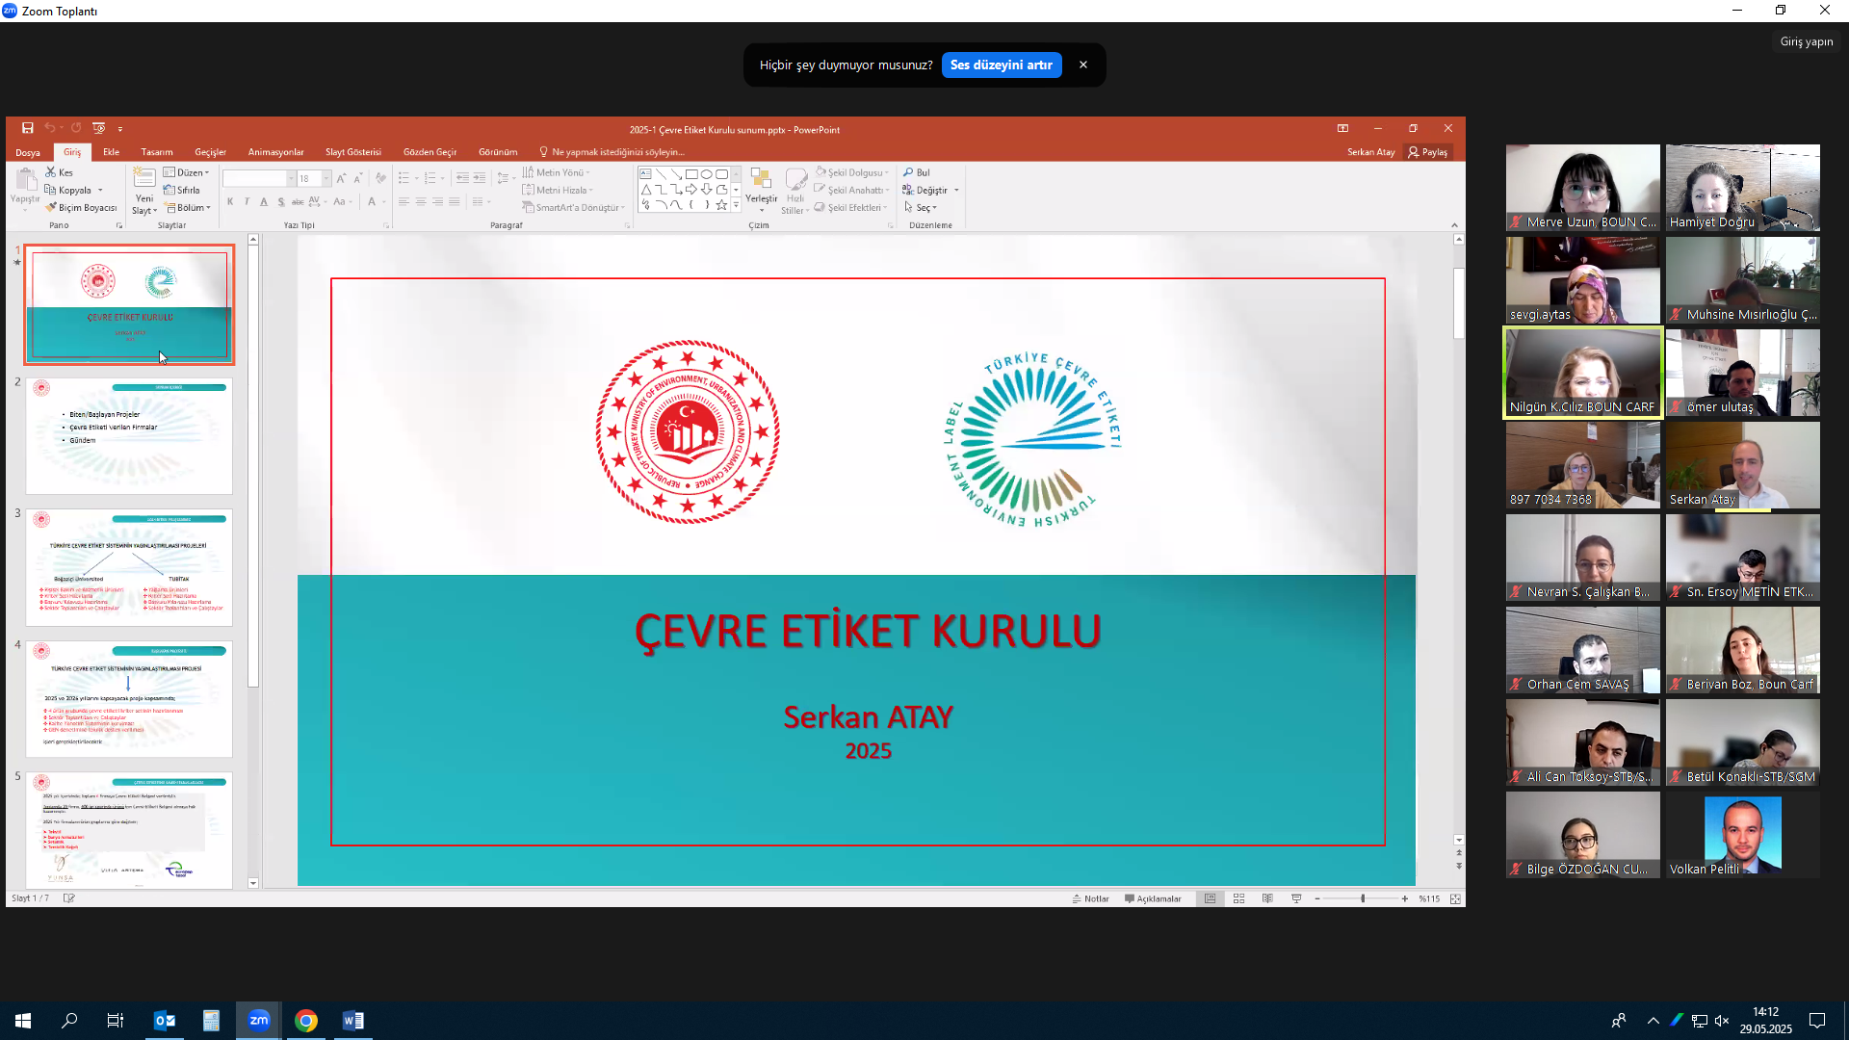Select the Biçim Boyacısı format painter
The height and width of the screenshot is (1040, 1849).
pos(81,207)
